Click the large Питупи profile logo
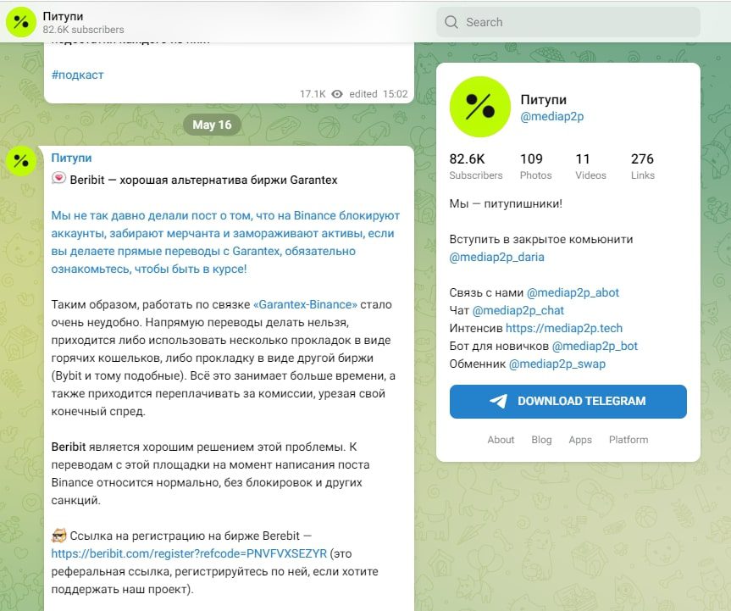 click(479, 107)
